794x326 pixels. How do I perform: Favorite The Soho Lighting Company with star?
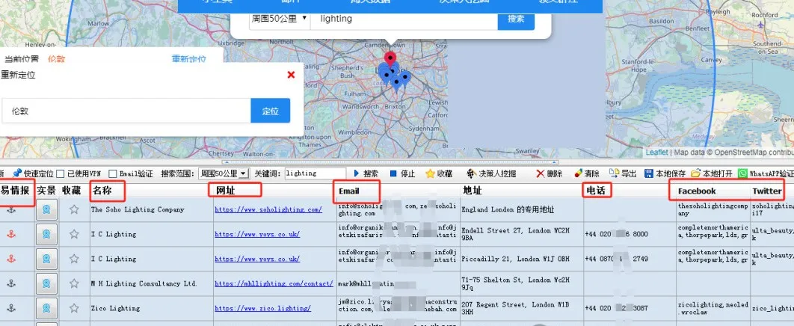75,209
